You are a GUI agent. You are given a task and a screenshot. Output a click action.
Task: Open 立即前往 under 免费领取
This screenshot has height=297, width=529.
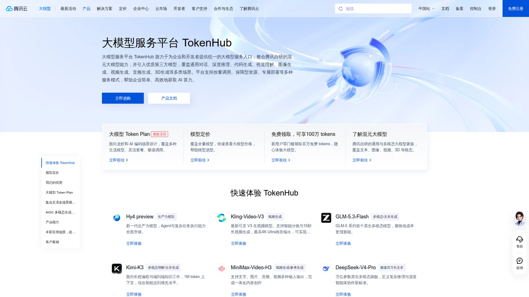pos(281,160)
